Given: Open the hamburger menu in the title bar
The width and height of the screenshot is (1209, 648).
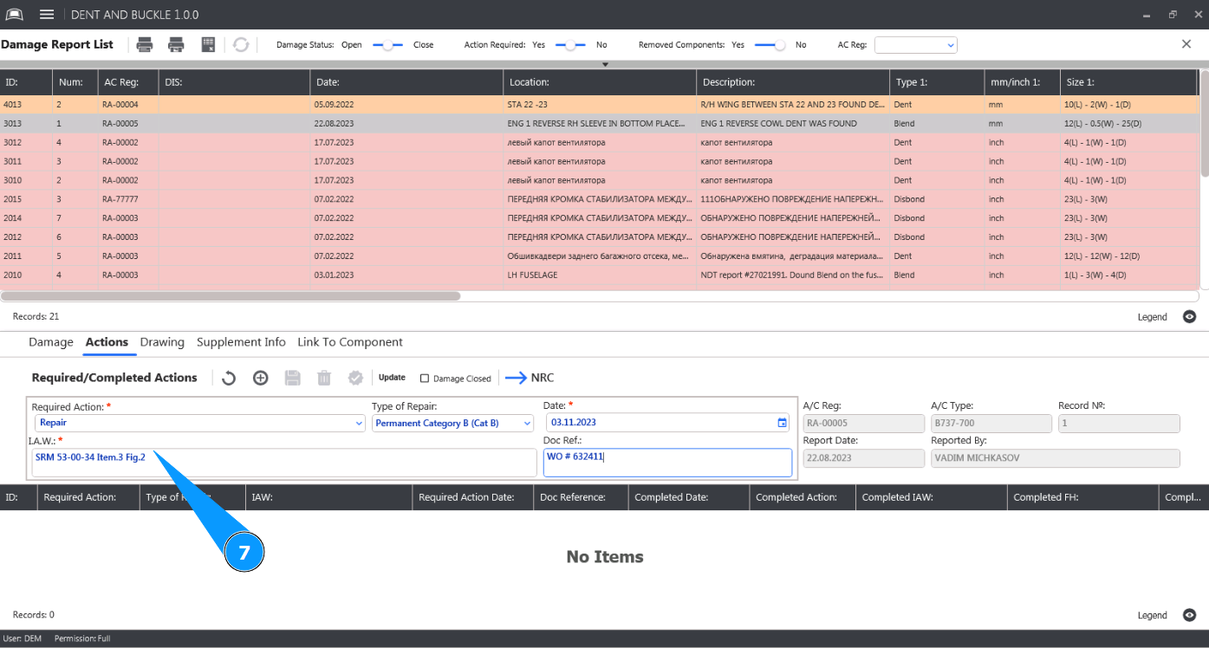Looking at the screenshot, I should tap(47, 15).
